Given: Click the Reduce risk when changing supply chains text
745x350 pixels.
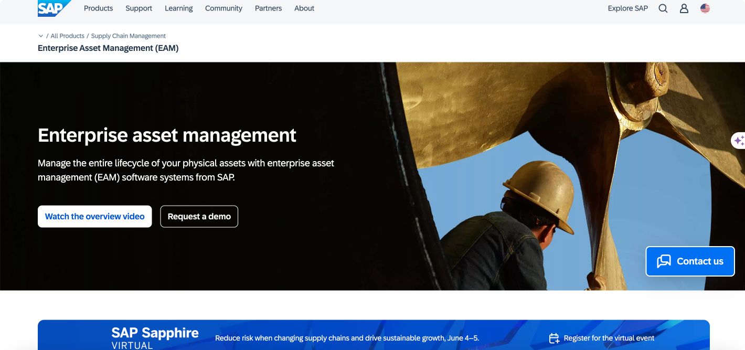Looking at the screenshot, I should click(x=347, y=338).
